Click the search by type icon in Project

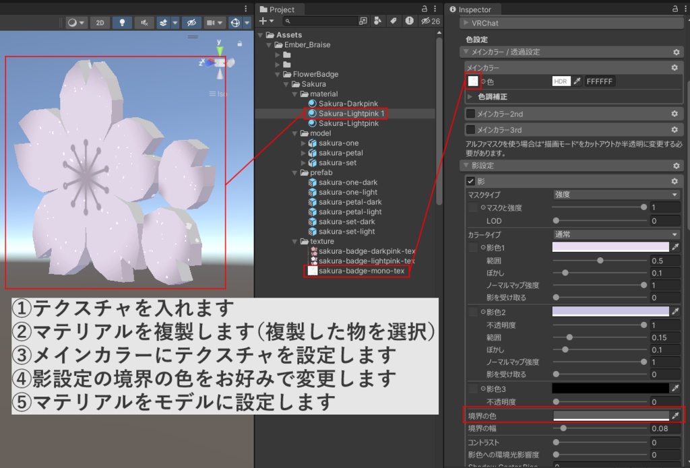pyautogui.click(x=377, y=21)
